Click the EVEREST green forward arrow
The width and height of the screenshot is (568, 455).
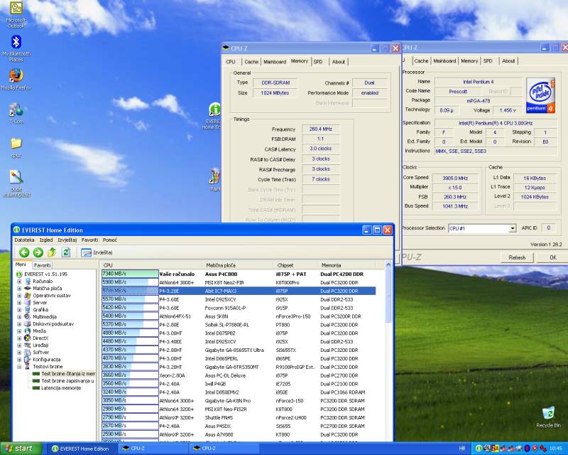(x=38, y=252)
